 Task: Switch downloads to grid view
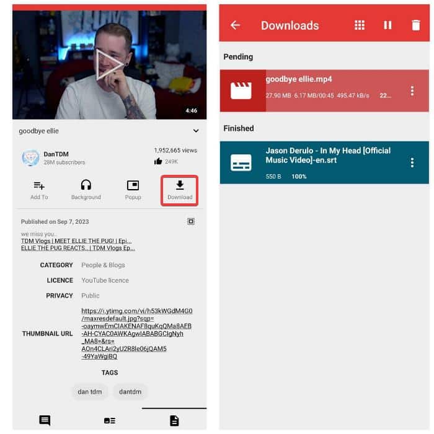tap(360, 25)
